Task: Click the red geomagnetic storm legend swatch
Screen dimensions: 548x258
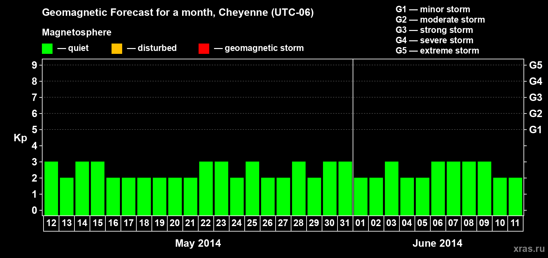Action: pyautogui.click(x=204, y=49)
